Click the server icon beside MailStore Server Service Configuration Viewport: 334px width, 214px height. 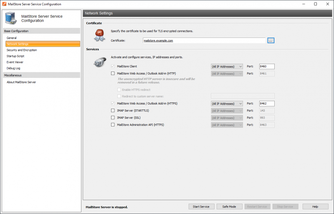tap(11, 18)
